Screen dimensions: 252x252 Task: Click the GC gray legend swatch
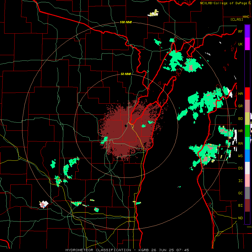[247, 193]
